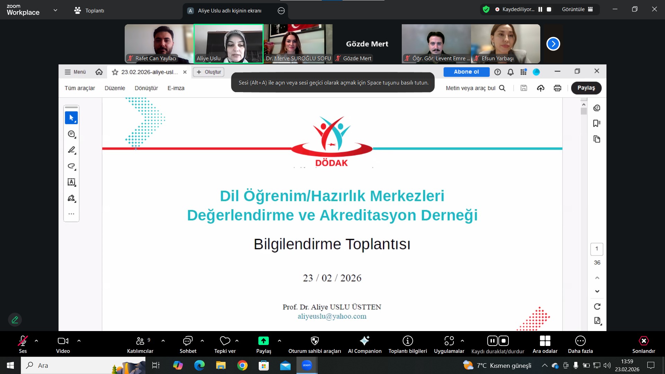Open Oturum sahibi araçları shield icon

click(314, 341)
